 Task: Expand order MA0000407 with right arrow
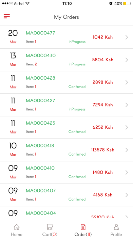point(127,195)
